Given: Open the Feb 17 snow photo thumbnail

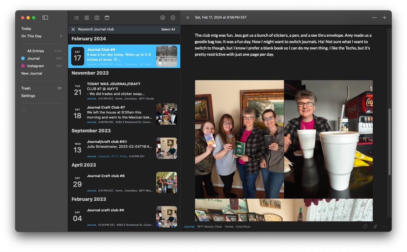Looking at the screenshot, I should pyautogui.click(x=167, y=56).
